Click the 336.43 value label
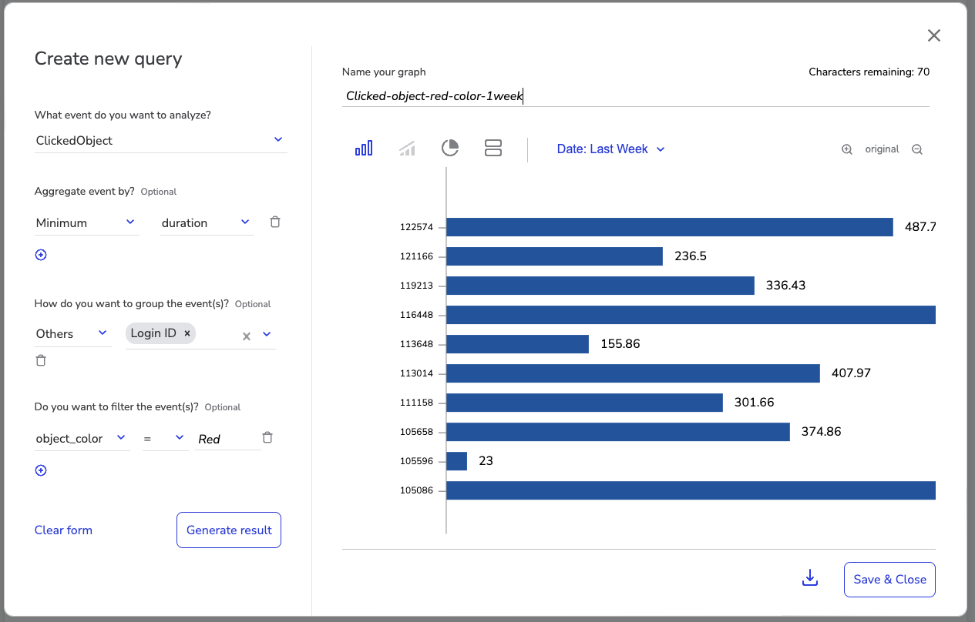The height and width of the screenshot is (622, 975). coord(786,286)
